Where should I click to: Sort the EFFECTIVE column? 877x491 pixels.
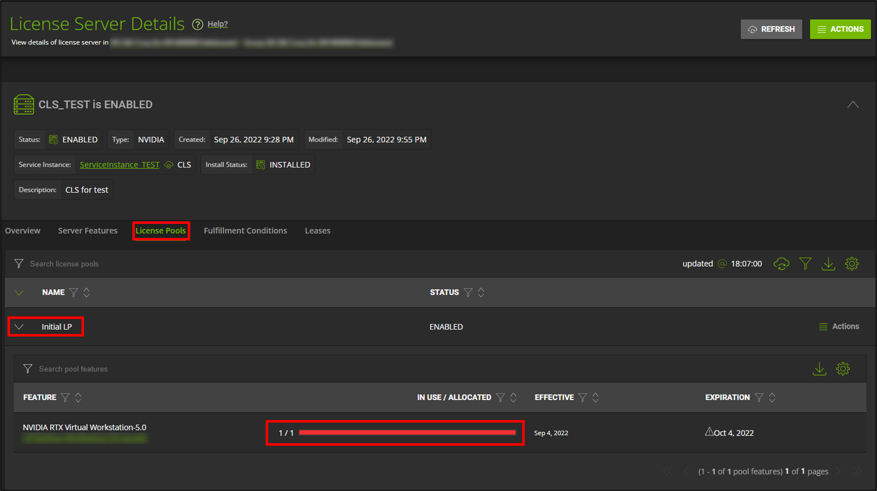596,397
